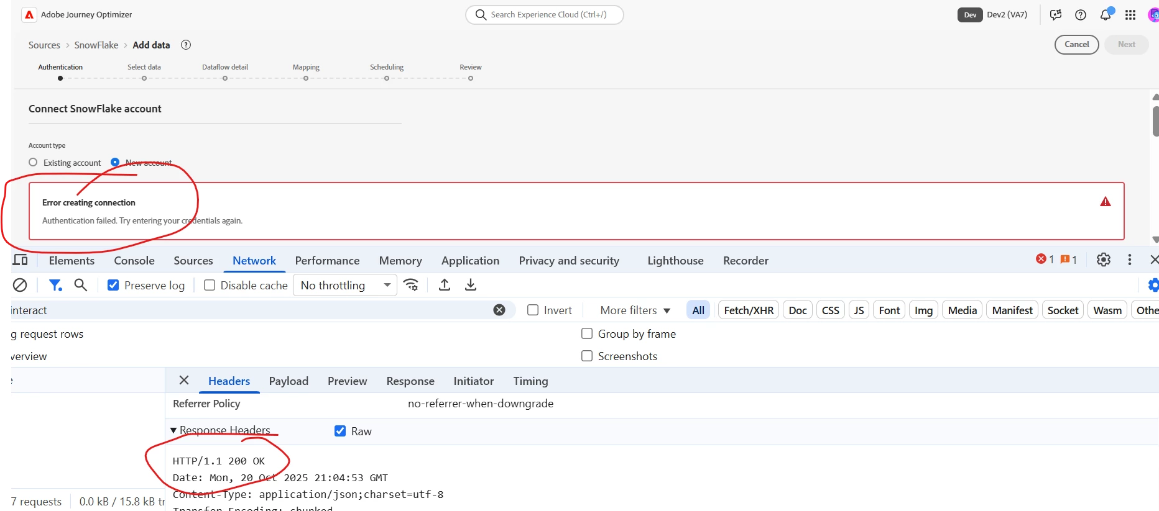Click the red error warning triangle icon
The height and width of the screenshot is (511, 1159).
[x=1106, y=202]
